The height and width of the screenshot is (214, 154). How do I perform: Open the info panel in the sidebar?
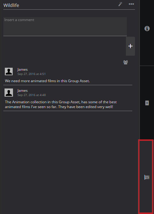(x=147, y=29)
